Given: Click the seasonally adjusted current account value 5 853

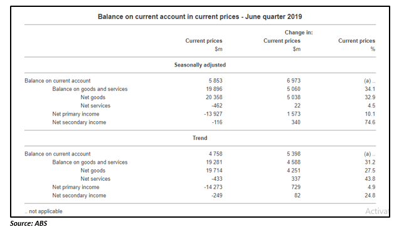Looking at the screenshot, I should click(x=215, y=81).
